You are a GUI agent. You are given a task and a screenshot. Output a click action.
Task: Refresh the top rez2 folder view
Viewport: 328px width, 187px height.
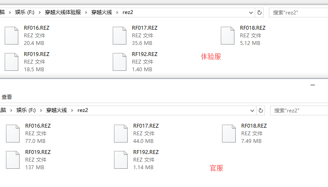(260, 12)
